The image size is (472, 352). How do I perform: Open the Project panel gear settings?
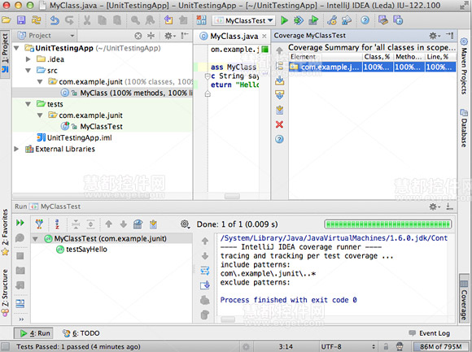click(x=169, y=36)
